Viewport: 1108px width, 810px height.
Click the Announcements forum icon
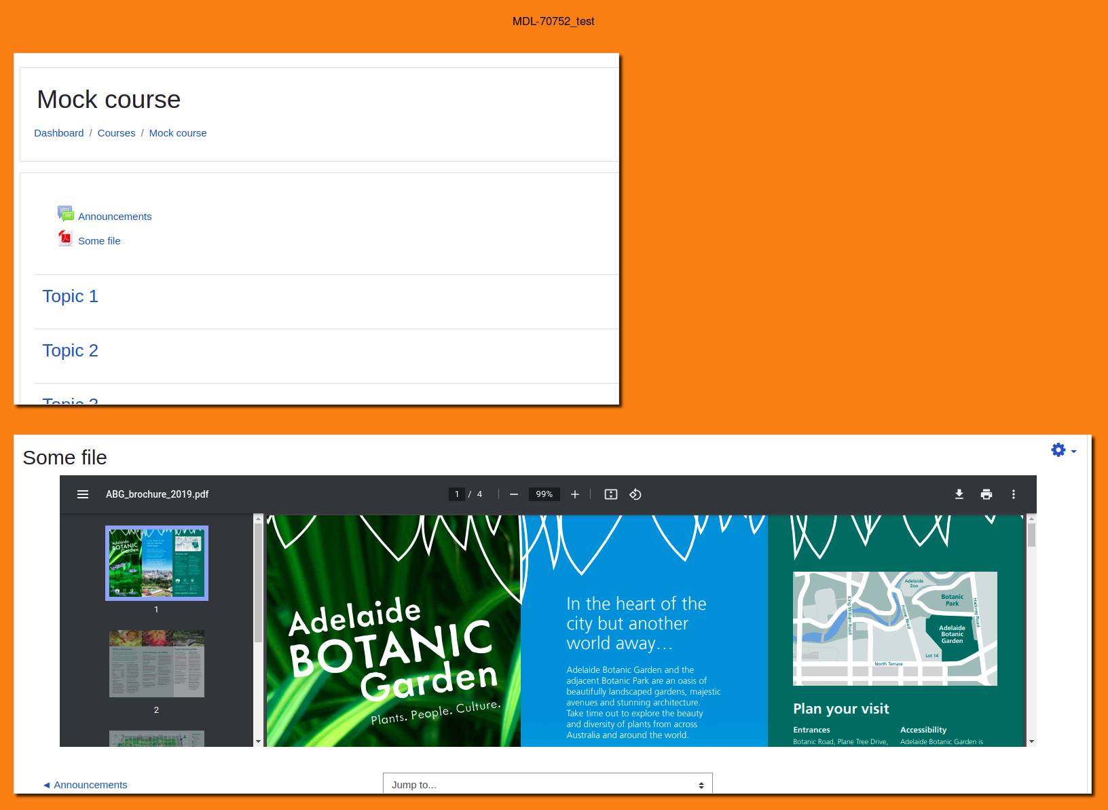pyautogui.click(x=65, y=214)
